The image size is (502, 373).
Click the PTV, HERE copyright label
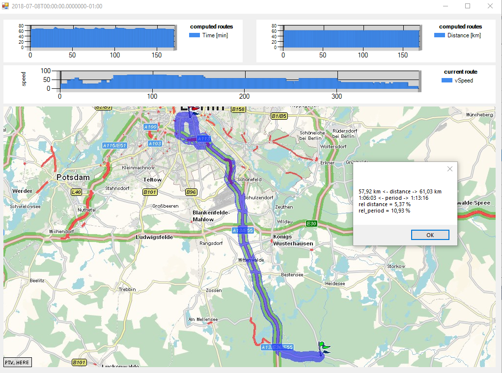(18, 362)
